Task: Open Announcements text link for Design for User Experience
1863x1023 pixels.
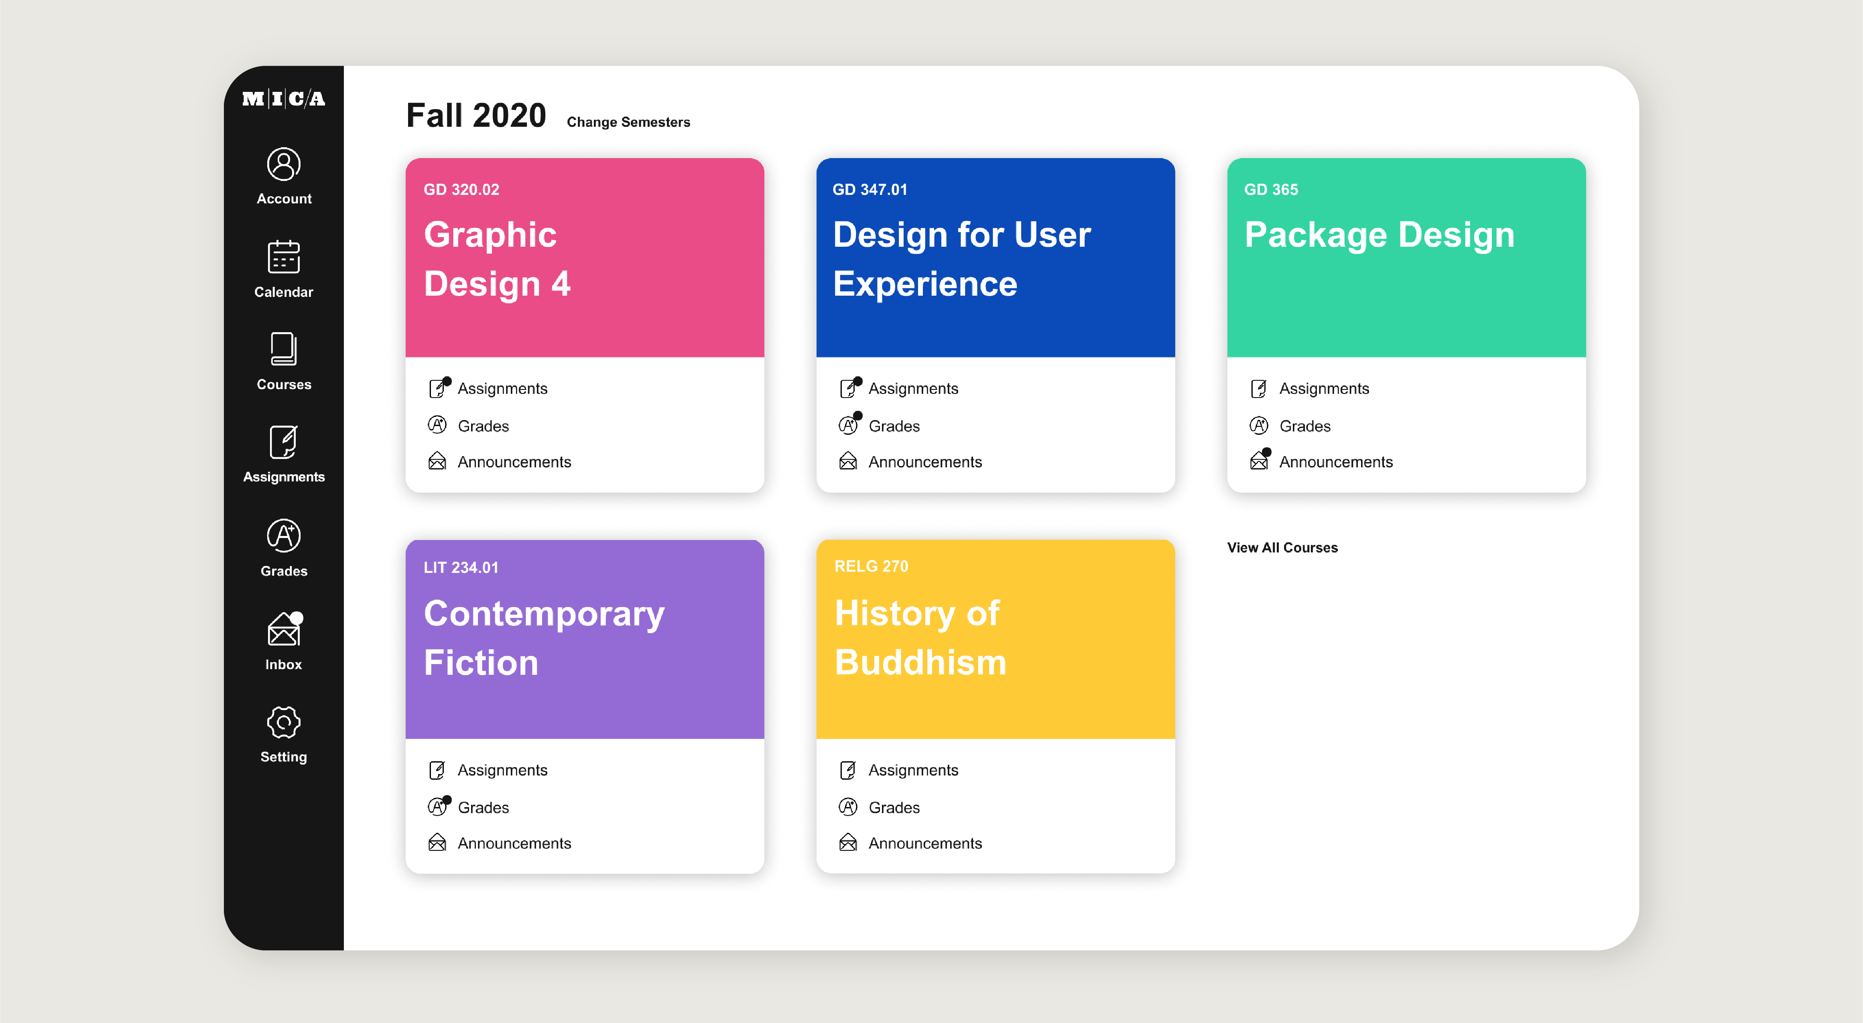Action: pyautogui.click(x=925, y=462)
